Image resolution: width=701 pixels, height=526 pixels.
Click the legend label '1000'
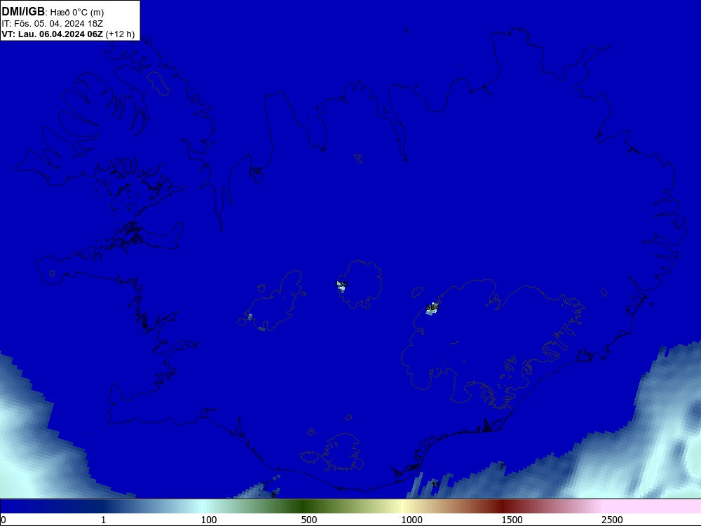(411, 520)
